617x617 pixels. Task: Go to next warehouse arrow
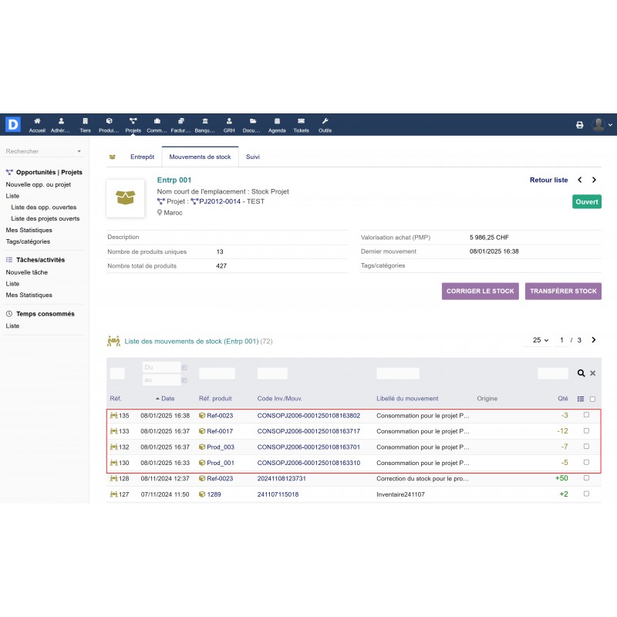[x=594, y=180]
